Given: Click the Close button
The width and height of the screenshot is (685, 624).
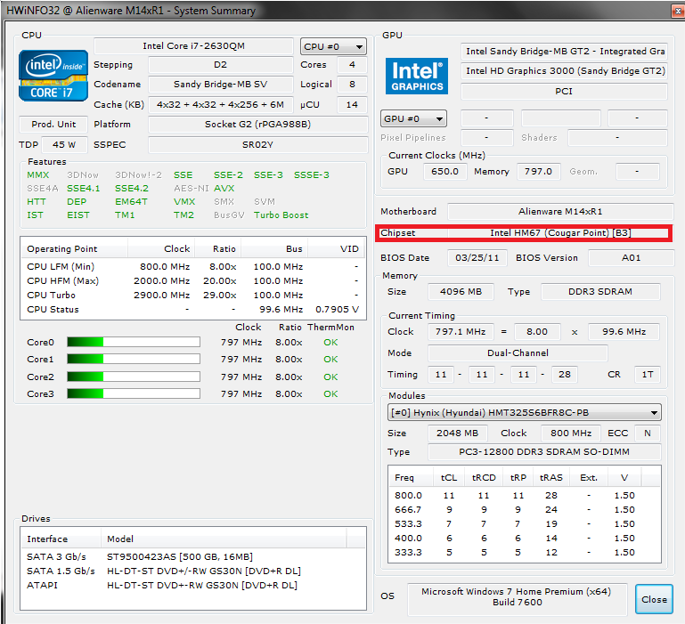Looking at the screenshot, I should pos(654,600).
